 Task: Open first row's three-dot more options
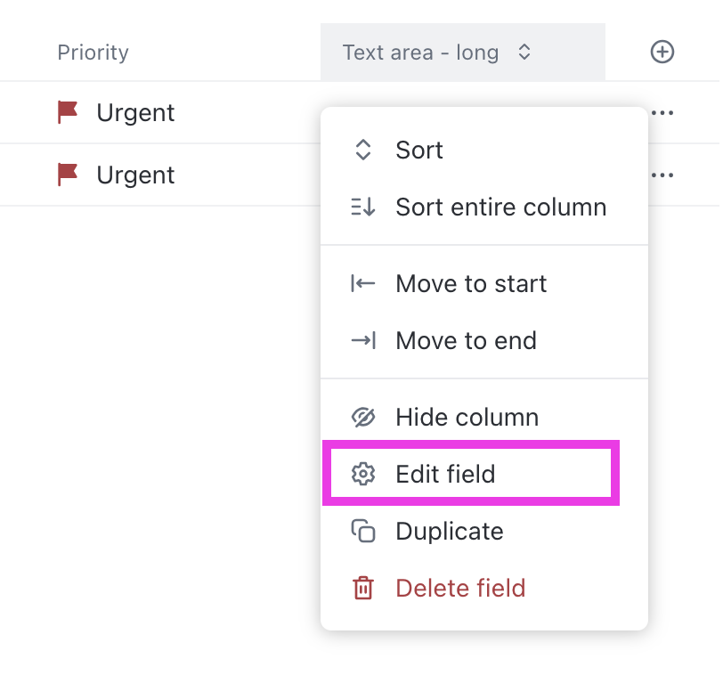(662, 112)
